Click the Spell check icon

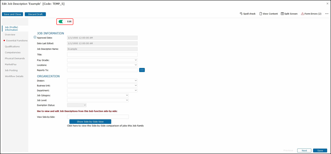click(x=241, y=14)
